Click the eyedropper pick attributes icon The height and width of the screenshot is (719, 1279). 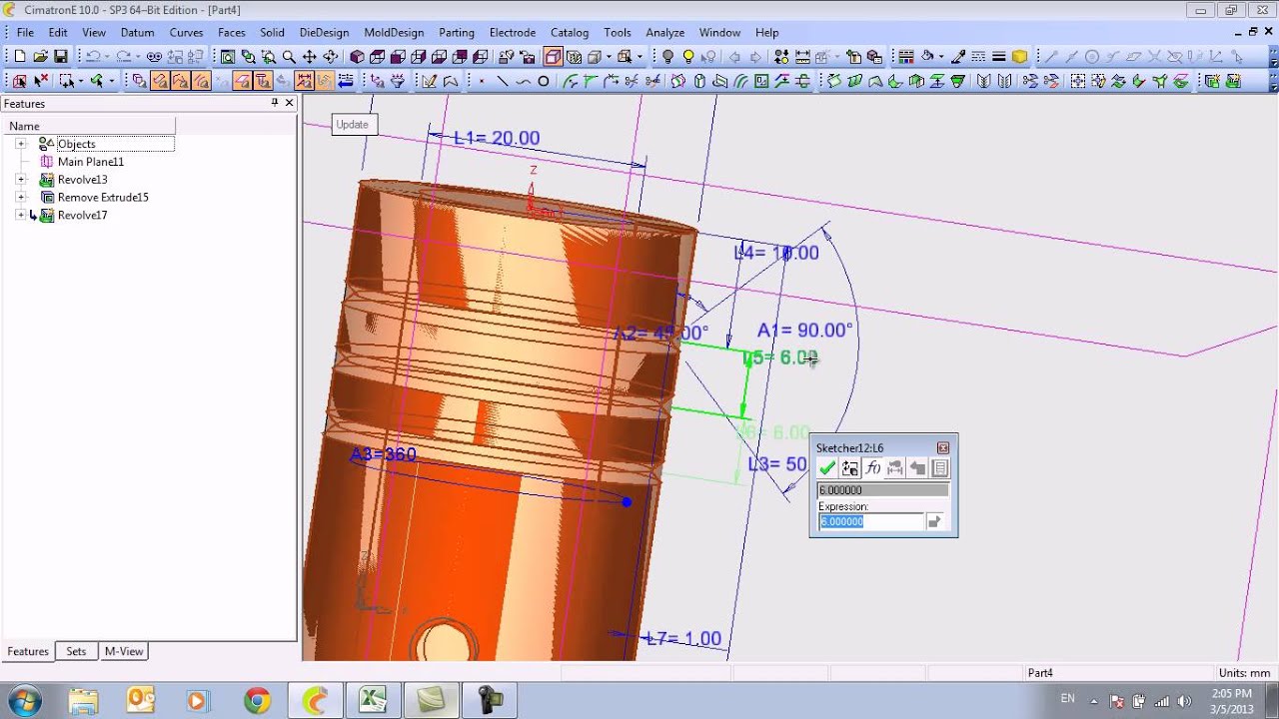point(957,57)
